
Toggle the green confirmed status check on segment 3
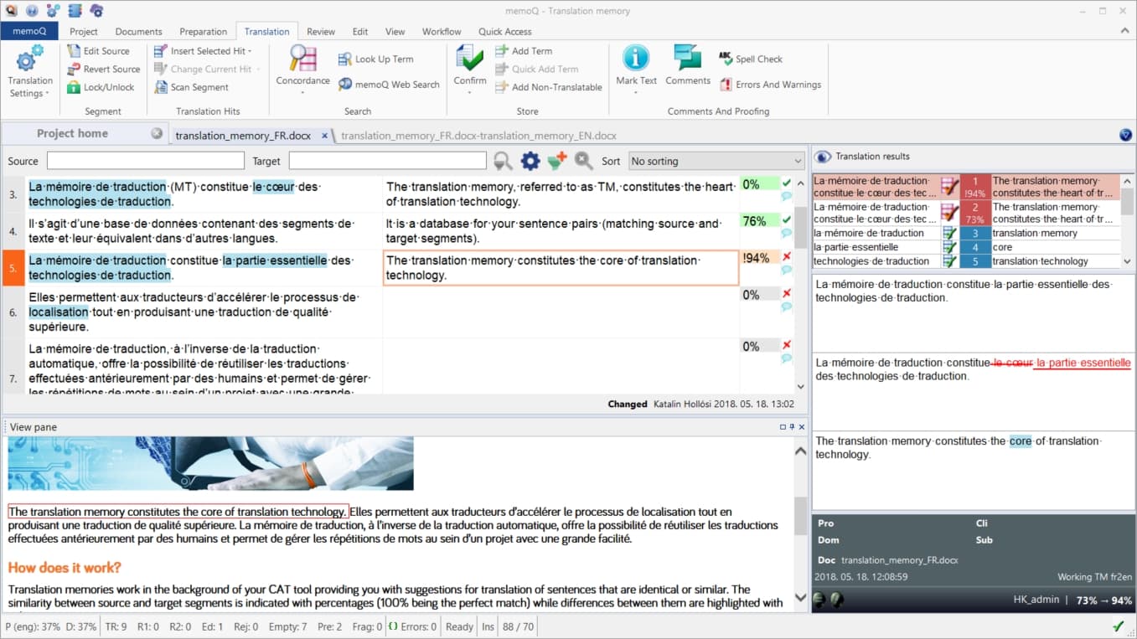click(x=787, y=183)
